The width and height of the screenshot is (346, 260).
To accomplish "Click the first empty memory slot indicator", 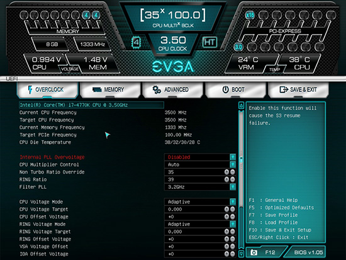I will (x=24, y=15).
